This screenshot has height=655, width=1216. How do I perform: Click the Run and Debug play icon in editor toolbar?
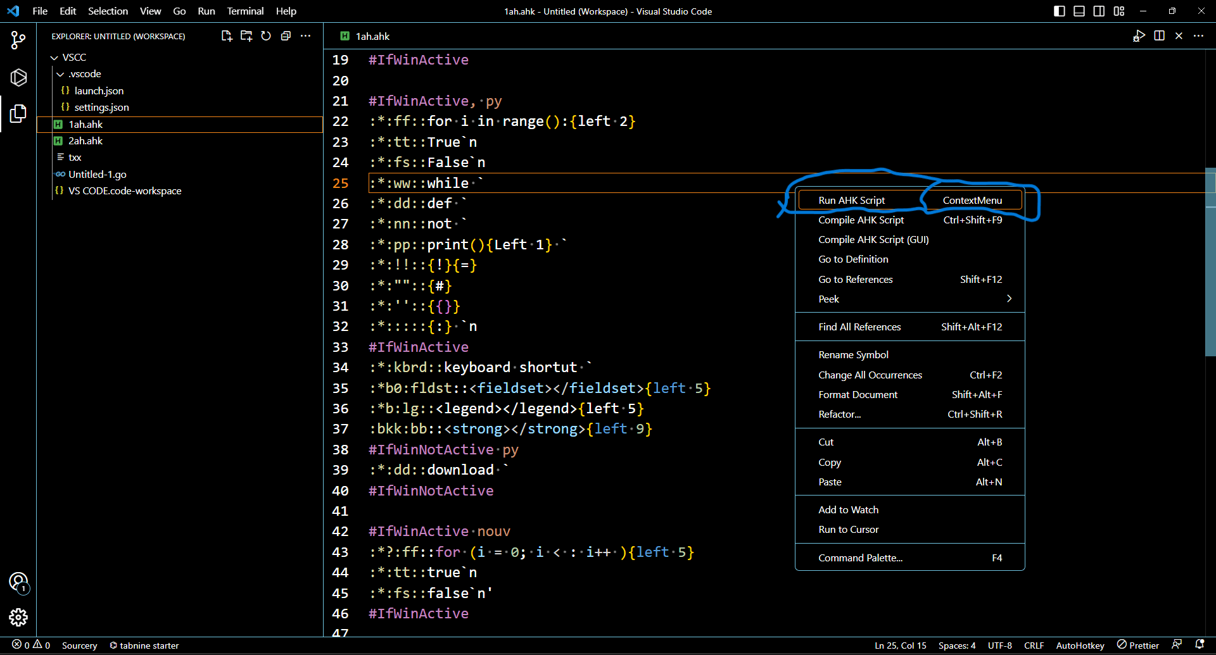(x=1139, y=36)
